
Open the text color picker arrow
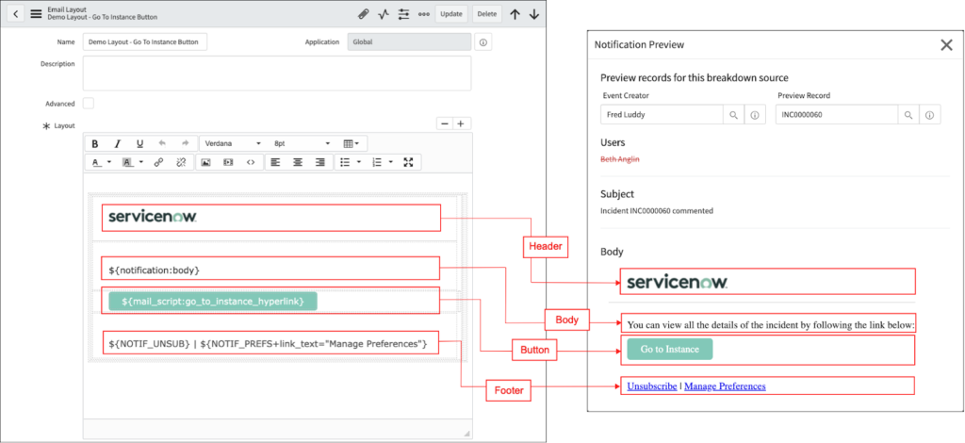tap(110, 162)
